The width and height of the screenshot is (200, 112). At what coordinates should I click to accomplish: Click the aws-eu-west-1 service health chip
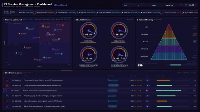coord(150,12)
